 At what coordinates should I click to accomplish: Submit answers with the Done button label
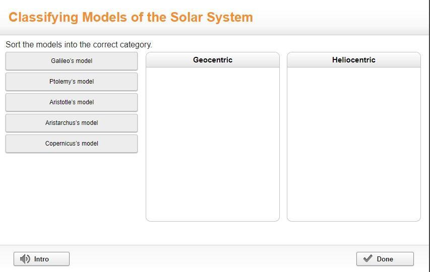[x=385, y=259]
